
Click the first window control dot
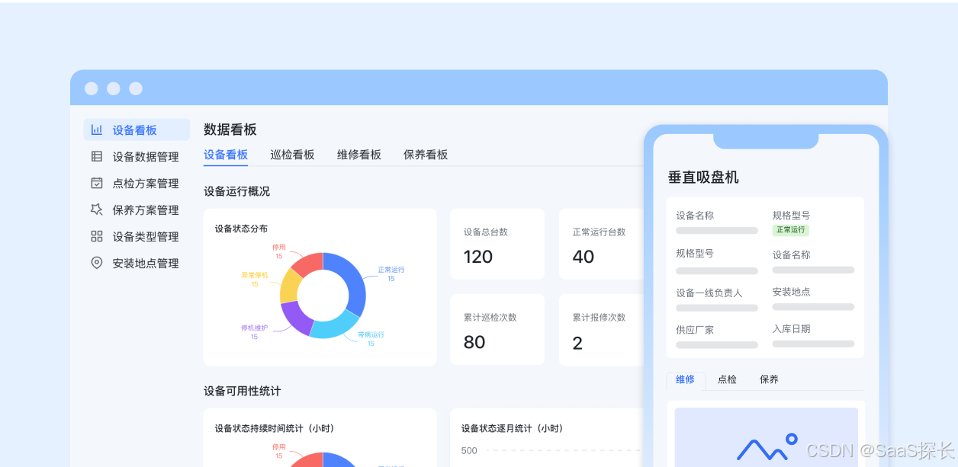92,88
